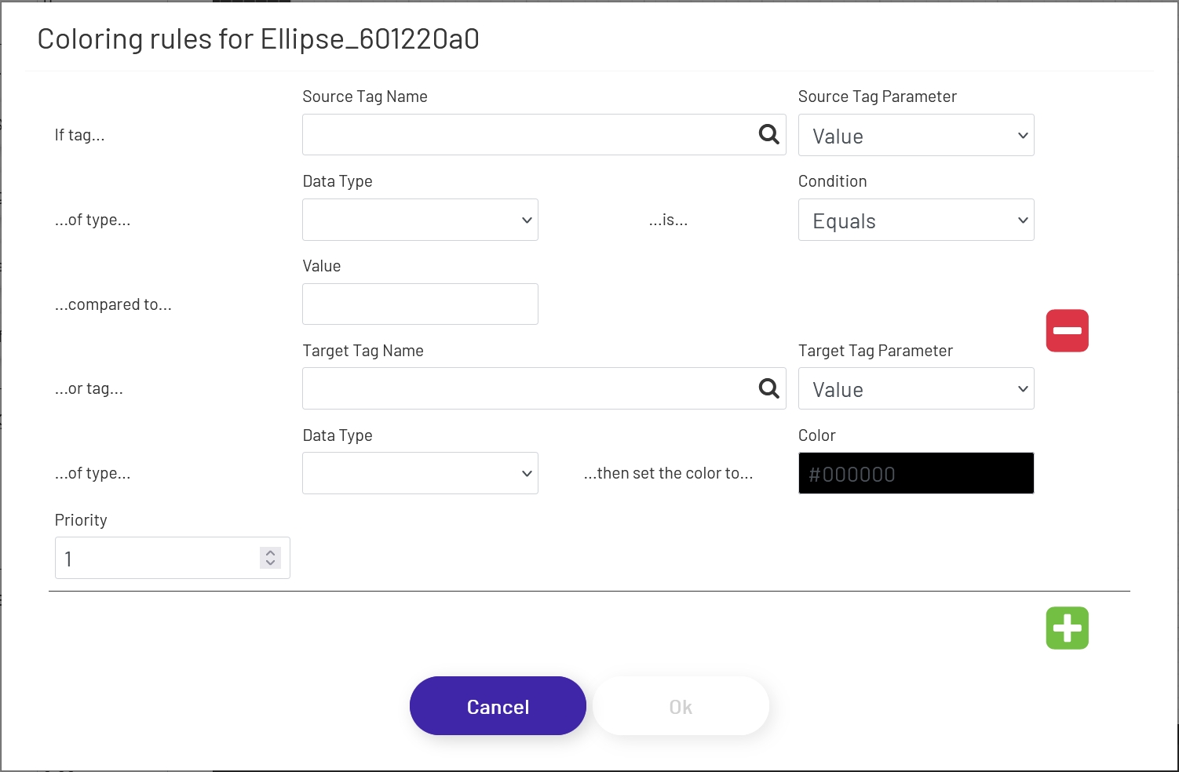Image resolution: width=1179 pixels, height=772 pixels.
Task: Click the dialog title Coloring rules text
Action: (258, 39)
